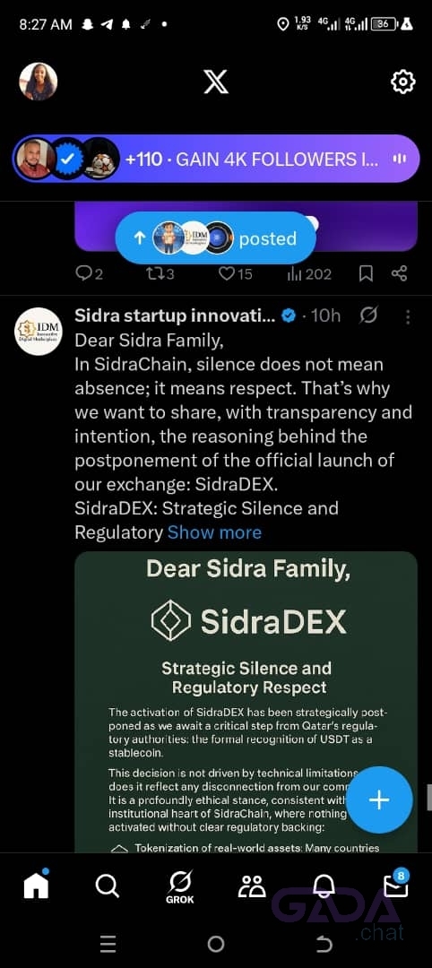Open the Notifications bell tab
This screenshot has width=432, height=968.
point(324,886)
